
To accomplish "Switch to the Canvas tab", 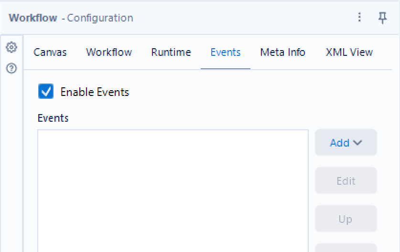I will 50,52.
